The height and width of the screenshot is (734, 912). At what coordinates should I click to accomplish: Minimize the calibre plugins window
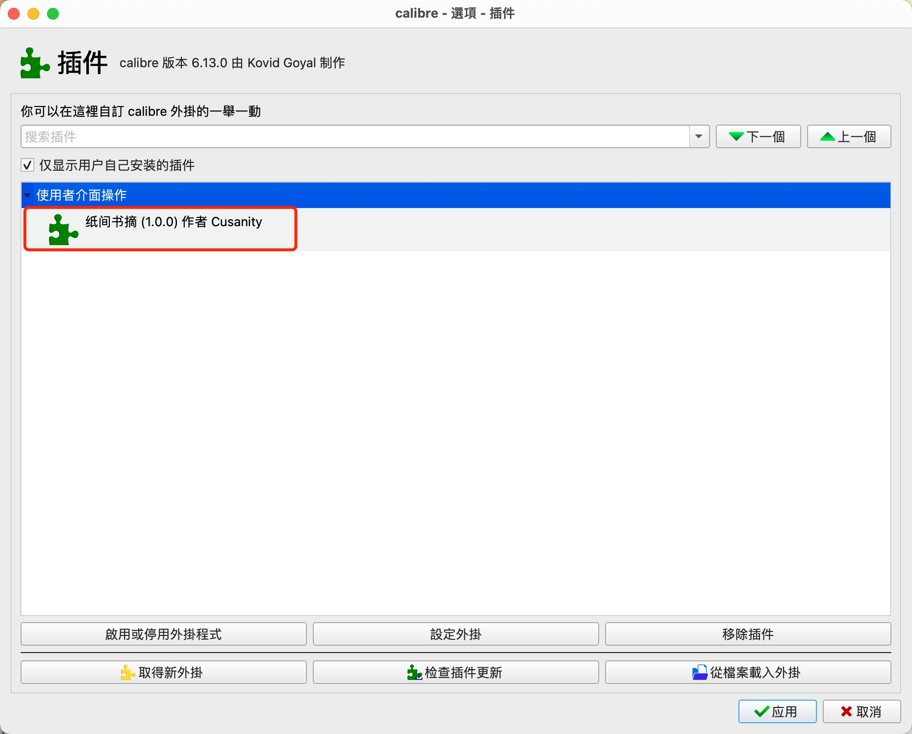pyautogui.click(x=33, y=14)
